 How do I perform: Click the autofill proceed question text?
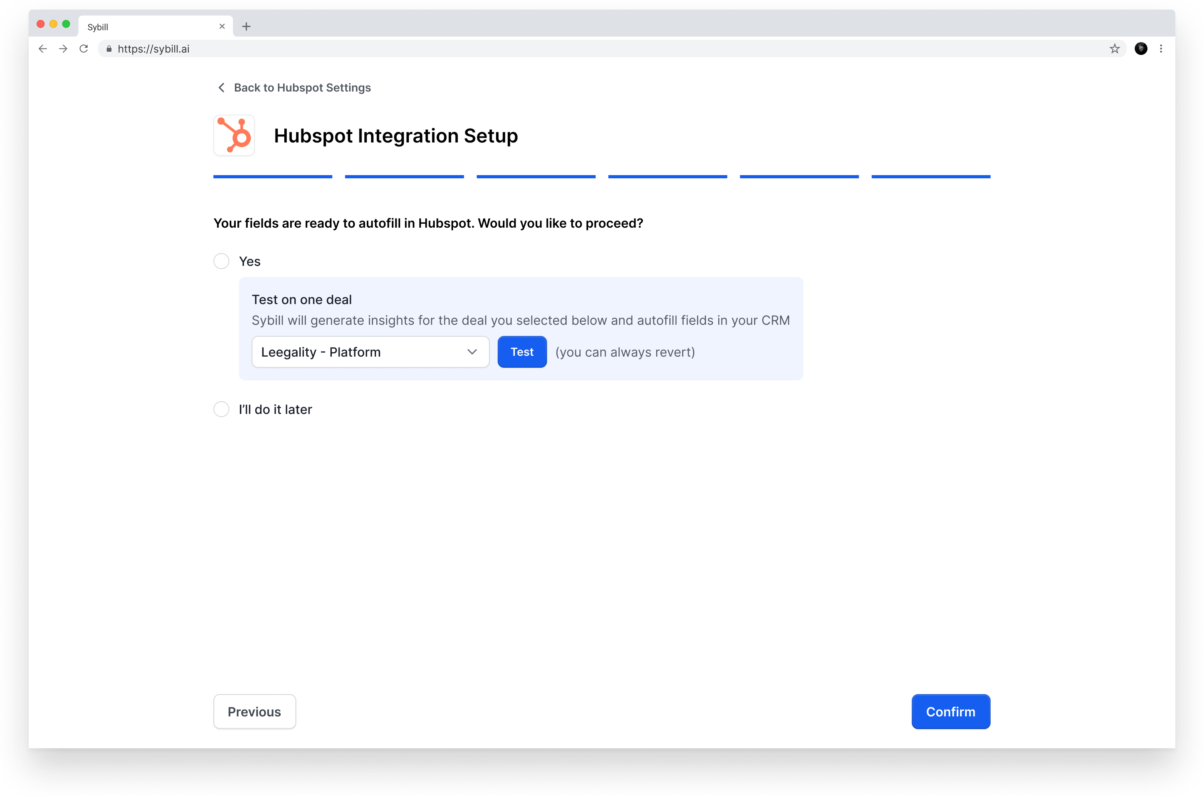[x=428, y=223]
